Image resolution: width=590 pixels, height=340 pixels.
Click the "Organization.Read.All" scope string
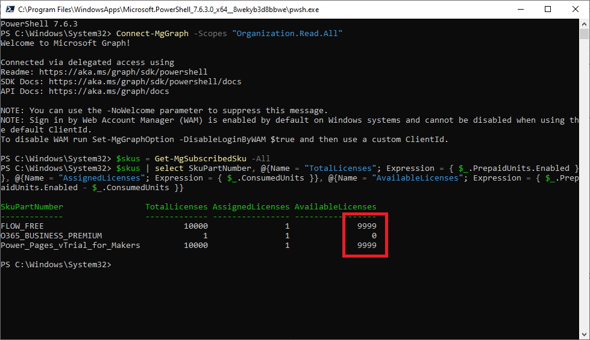coord(287,34)
